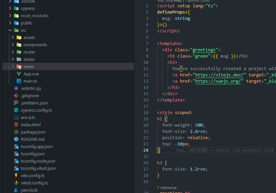Open tsconfig.json file
Screen dimensions: 276x193
coord(33,154)
